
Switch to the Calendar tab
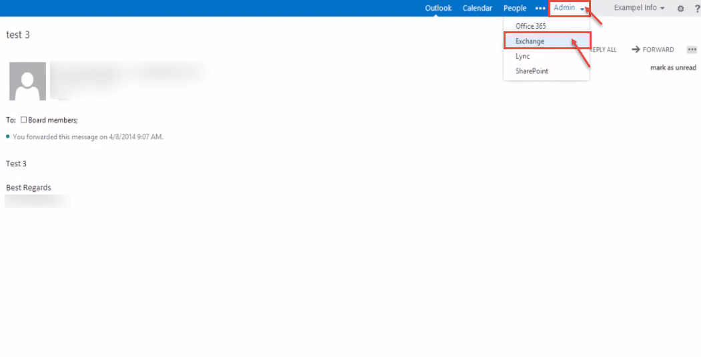[478, 8]
